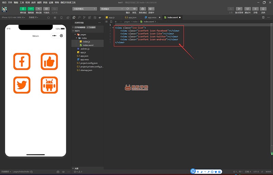
Task: Open app.wxss in file tree
Action: [x=88, y=60]
